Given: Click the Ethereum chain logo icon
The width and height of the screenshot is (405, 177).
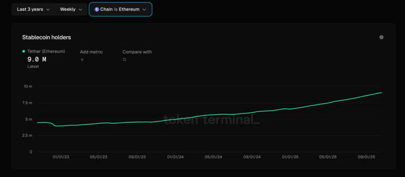Looking at the screenshot, I should [97, 9].
